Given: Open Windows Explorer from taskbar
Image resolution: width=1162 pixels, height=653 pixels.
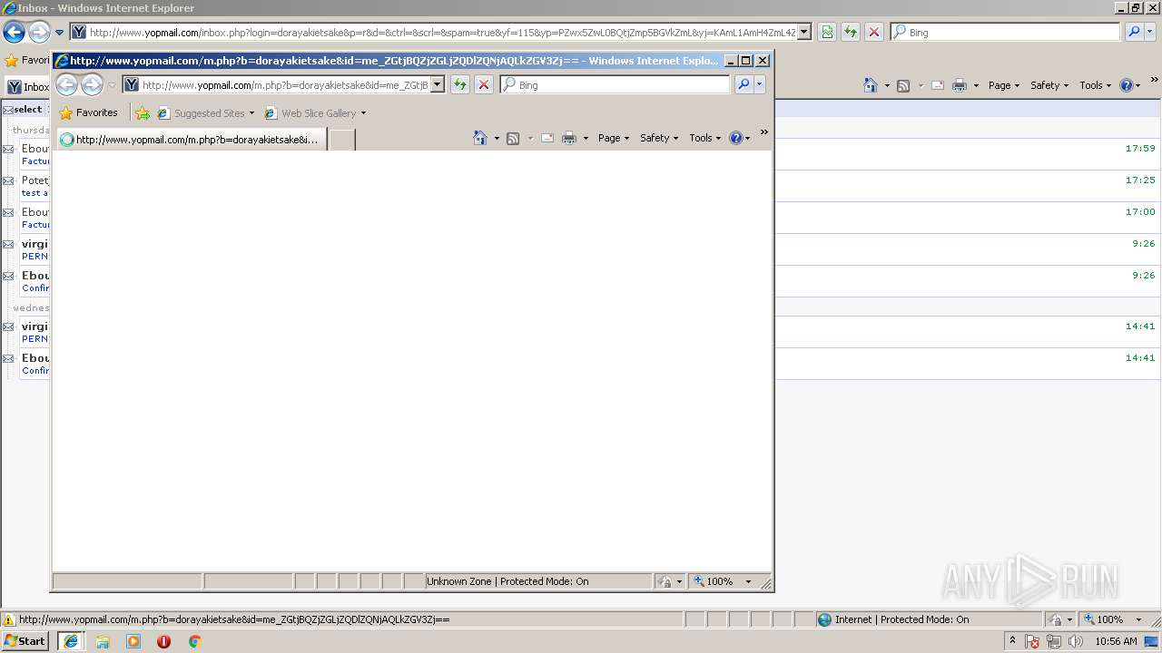Looking at the screenshot, I should 103,641.
